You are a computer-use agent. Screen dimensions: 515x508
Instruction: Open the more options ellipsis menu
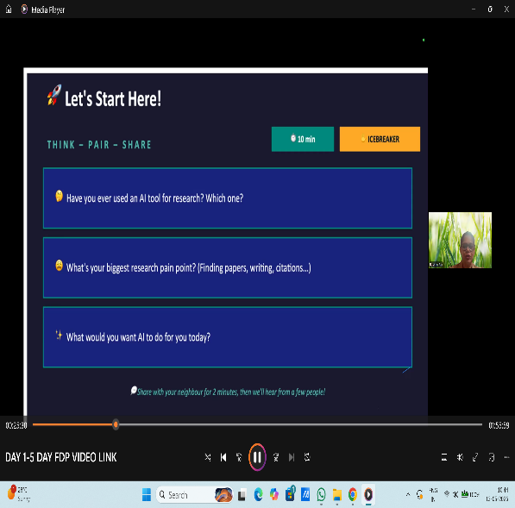point(506,457)
